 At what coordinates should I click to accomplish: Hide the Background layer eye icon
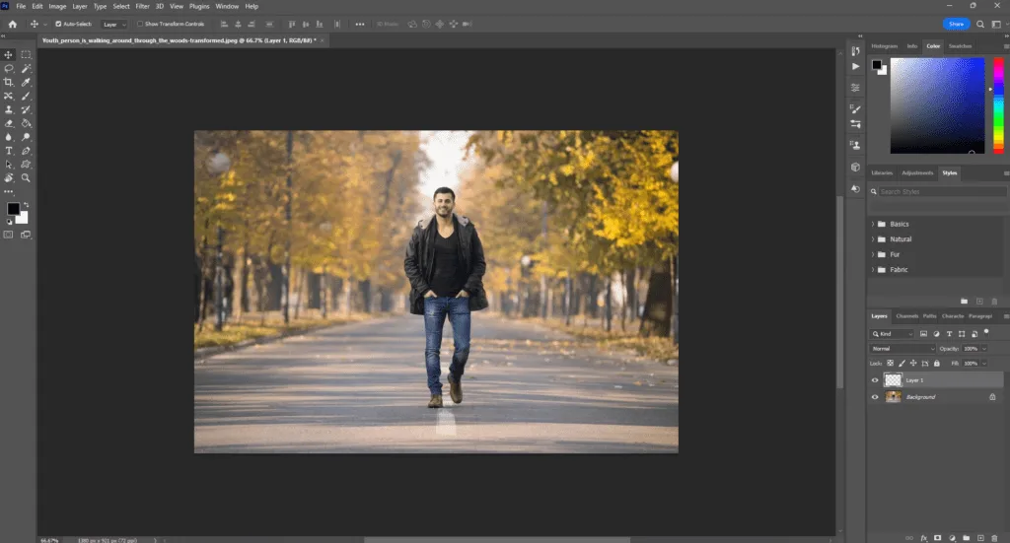pyautogui.click(x=875, y=397)
